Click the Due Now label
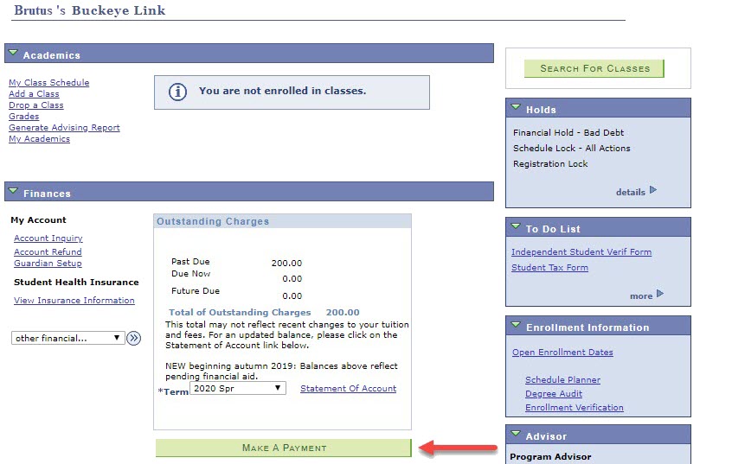The image size is (732, 464). click(x=190, y=274)
